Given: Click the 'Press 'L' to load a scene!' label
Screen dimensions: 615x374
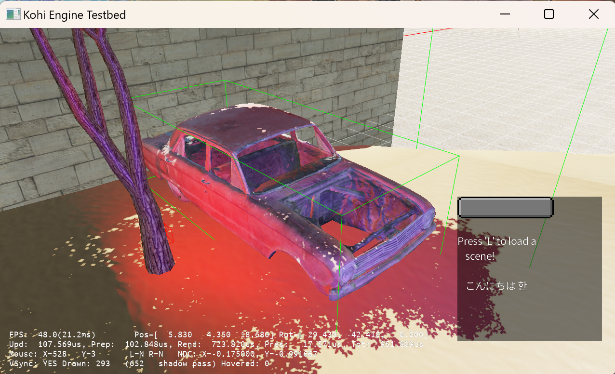Looking at the screenshot, I should [x=496, y=248].
